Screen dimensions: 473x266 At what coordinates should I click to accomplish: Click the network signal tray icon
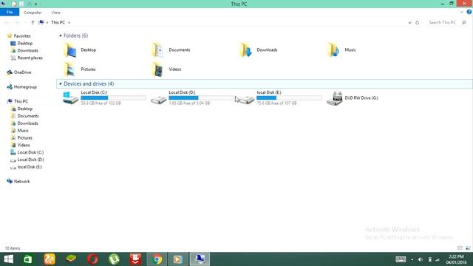tap(438, 259)
